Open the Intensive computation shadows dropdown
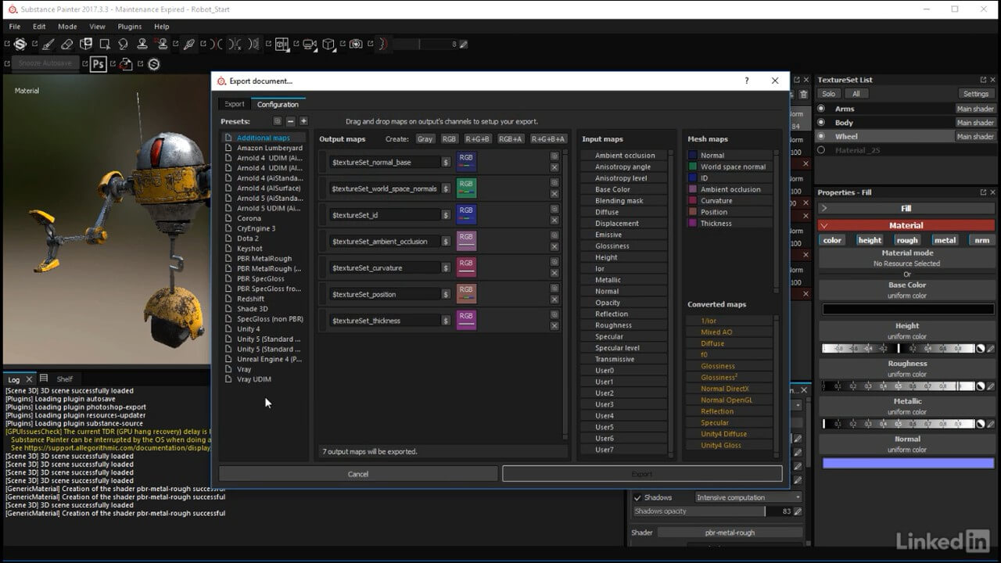Screen dimensions: 1001x563 point(748,497)
